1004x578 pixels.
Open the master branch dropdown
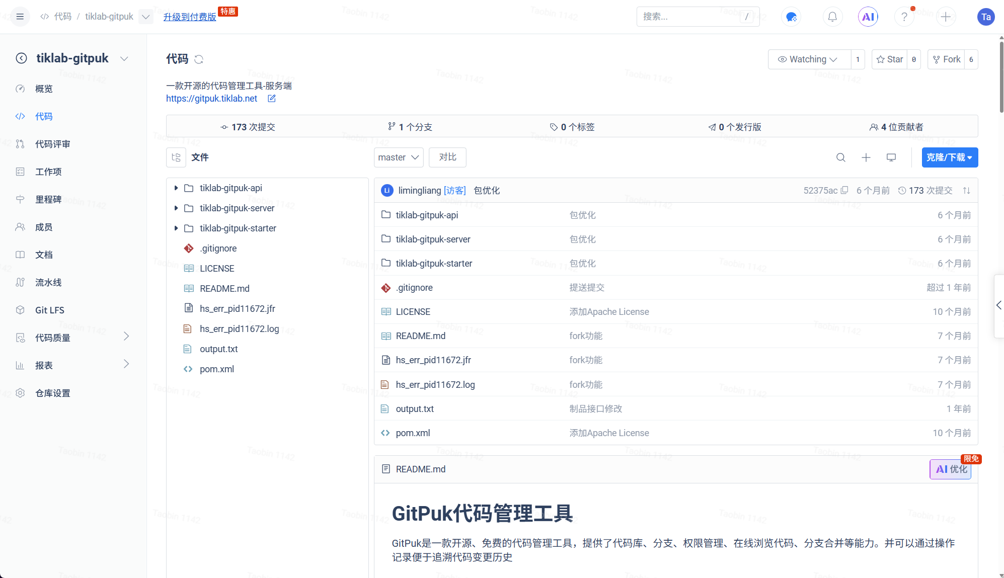[x=398, y=157]
